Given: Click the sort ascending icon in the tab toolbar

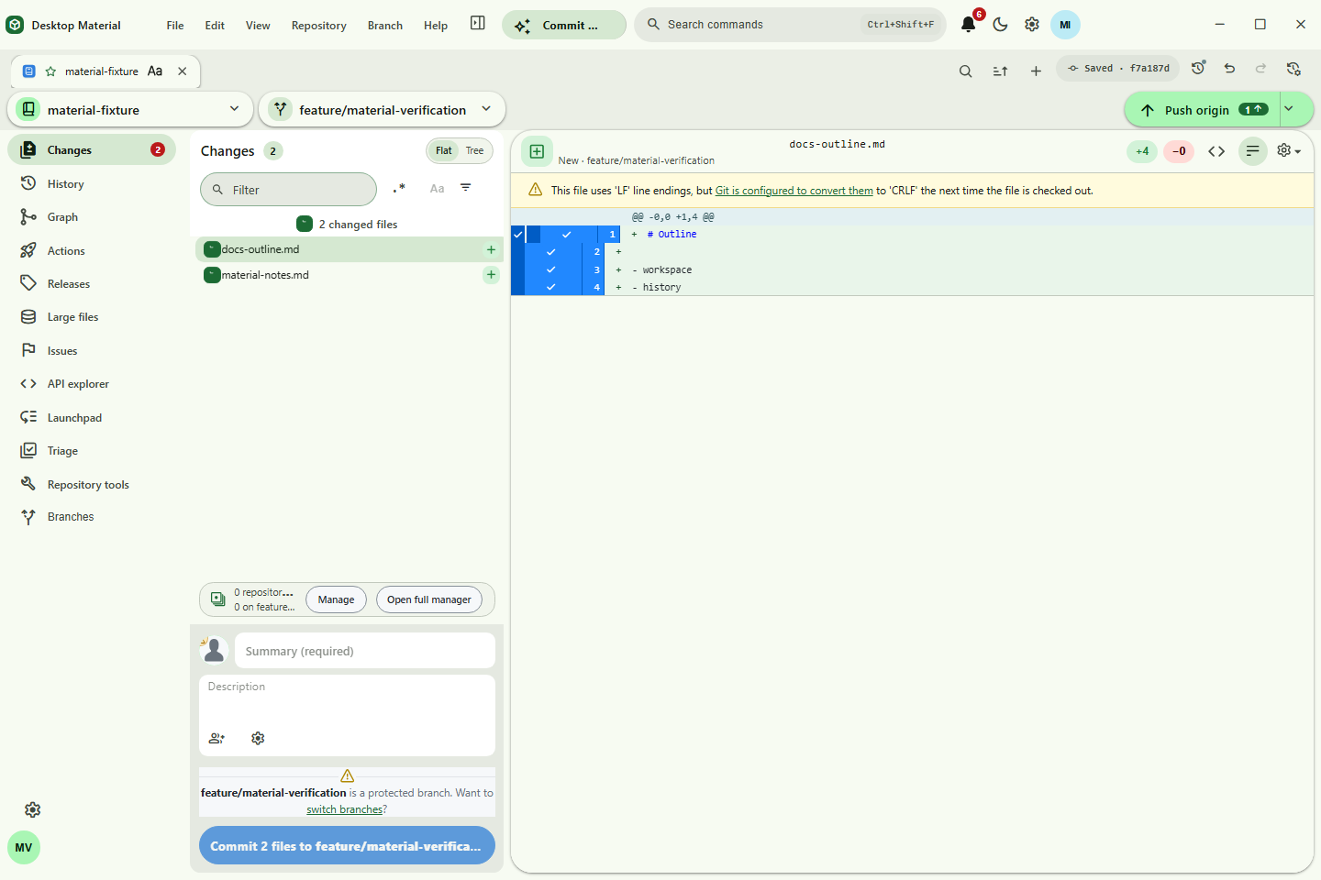Looking at the screenshot, I should (x=1000, y=71).
